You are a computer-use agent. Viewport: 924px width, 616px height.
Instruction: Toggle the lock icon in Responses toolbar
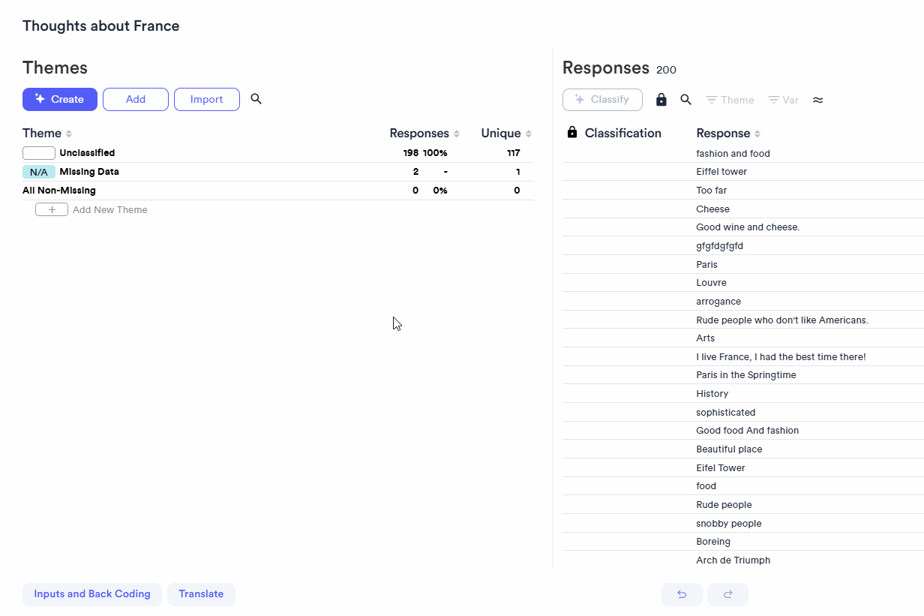tap(661, 100)
